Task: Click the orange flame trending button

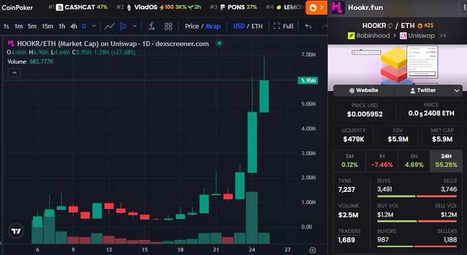Action: pyautogui.click(x=317, y=8)
